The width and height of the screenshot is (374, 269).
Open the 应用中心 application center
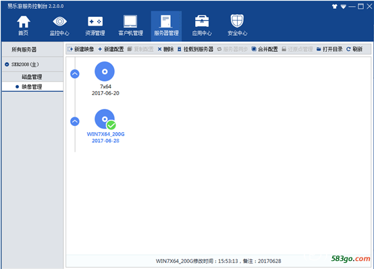(202, 26)
